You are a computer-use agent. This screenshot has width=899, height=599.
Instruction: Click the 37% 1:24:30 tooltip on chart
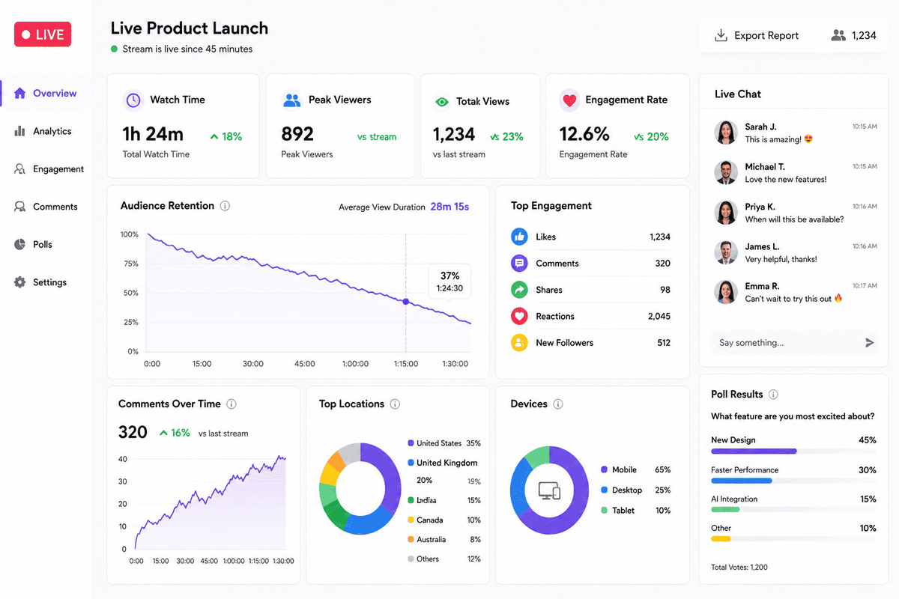pos(449,282)
